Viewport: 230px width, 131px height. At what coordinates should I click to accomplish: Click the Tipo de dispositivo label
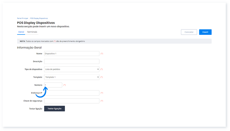32,69
